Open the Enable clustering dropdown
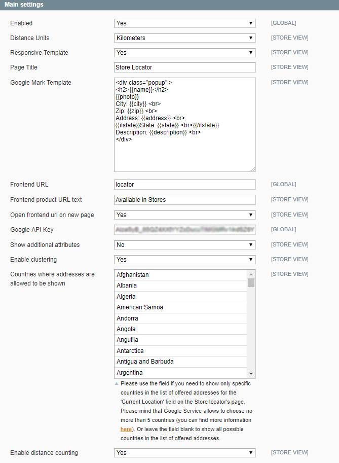 (x=184, y=260)
